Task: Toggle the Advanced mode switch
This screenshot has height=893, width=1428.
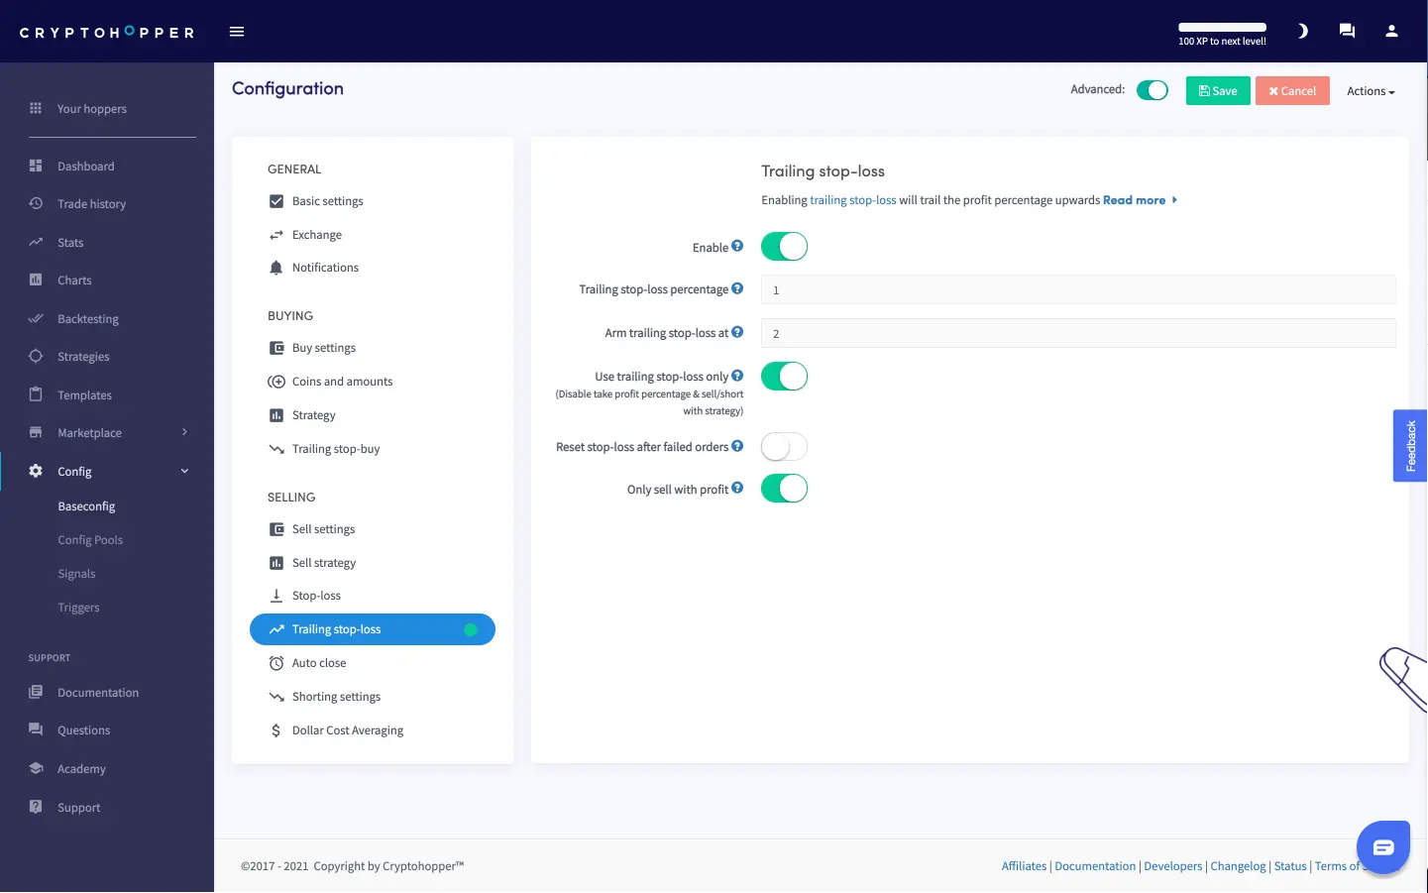Action: click(x=1152, y=90)
